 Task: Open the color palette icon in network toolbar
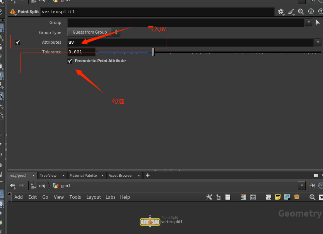click(x=243, y=197)
